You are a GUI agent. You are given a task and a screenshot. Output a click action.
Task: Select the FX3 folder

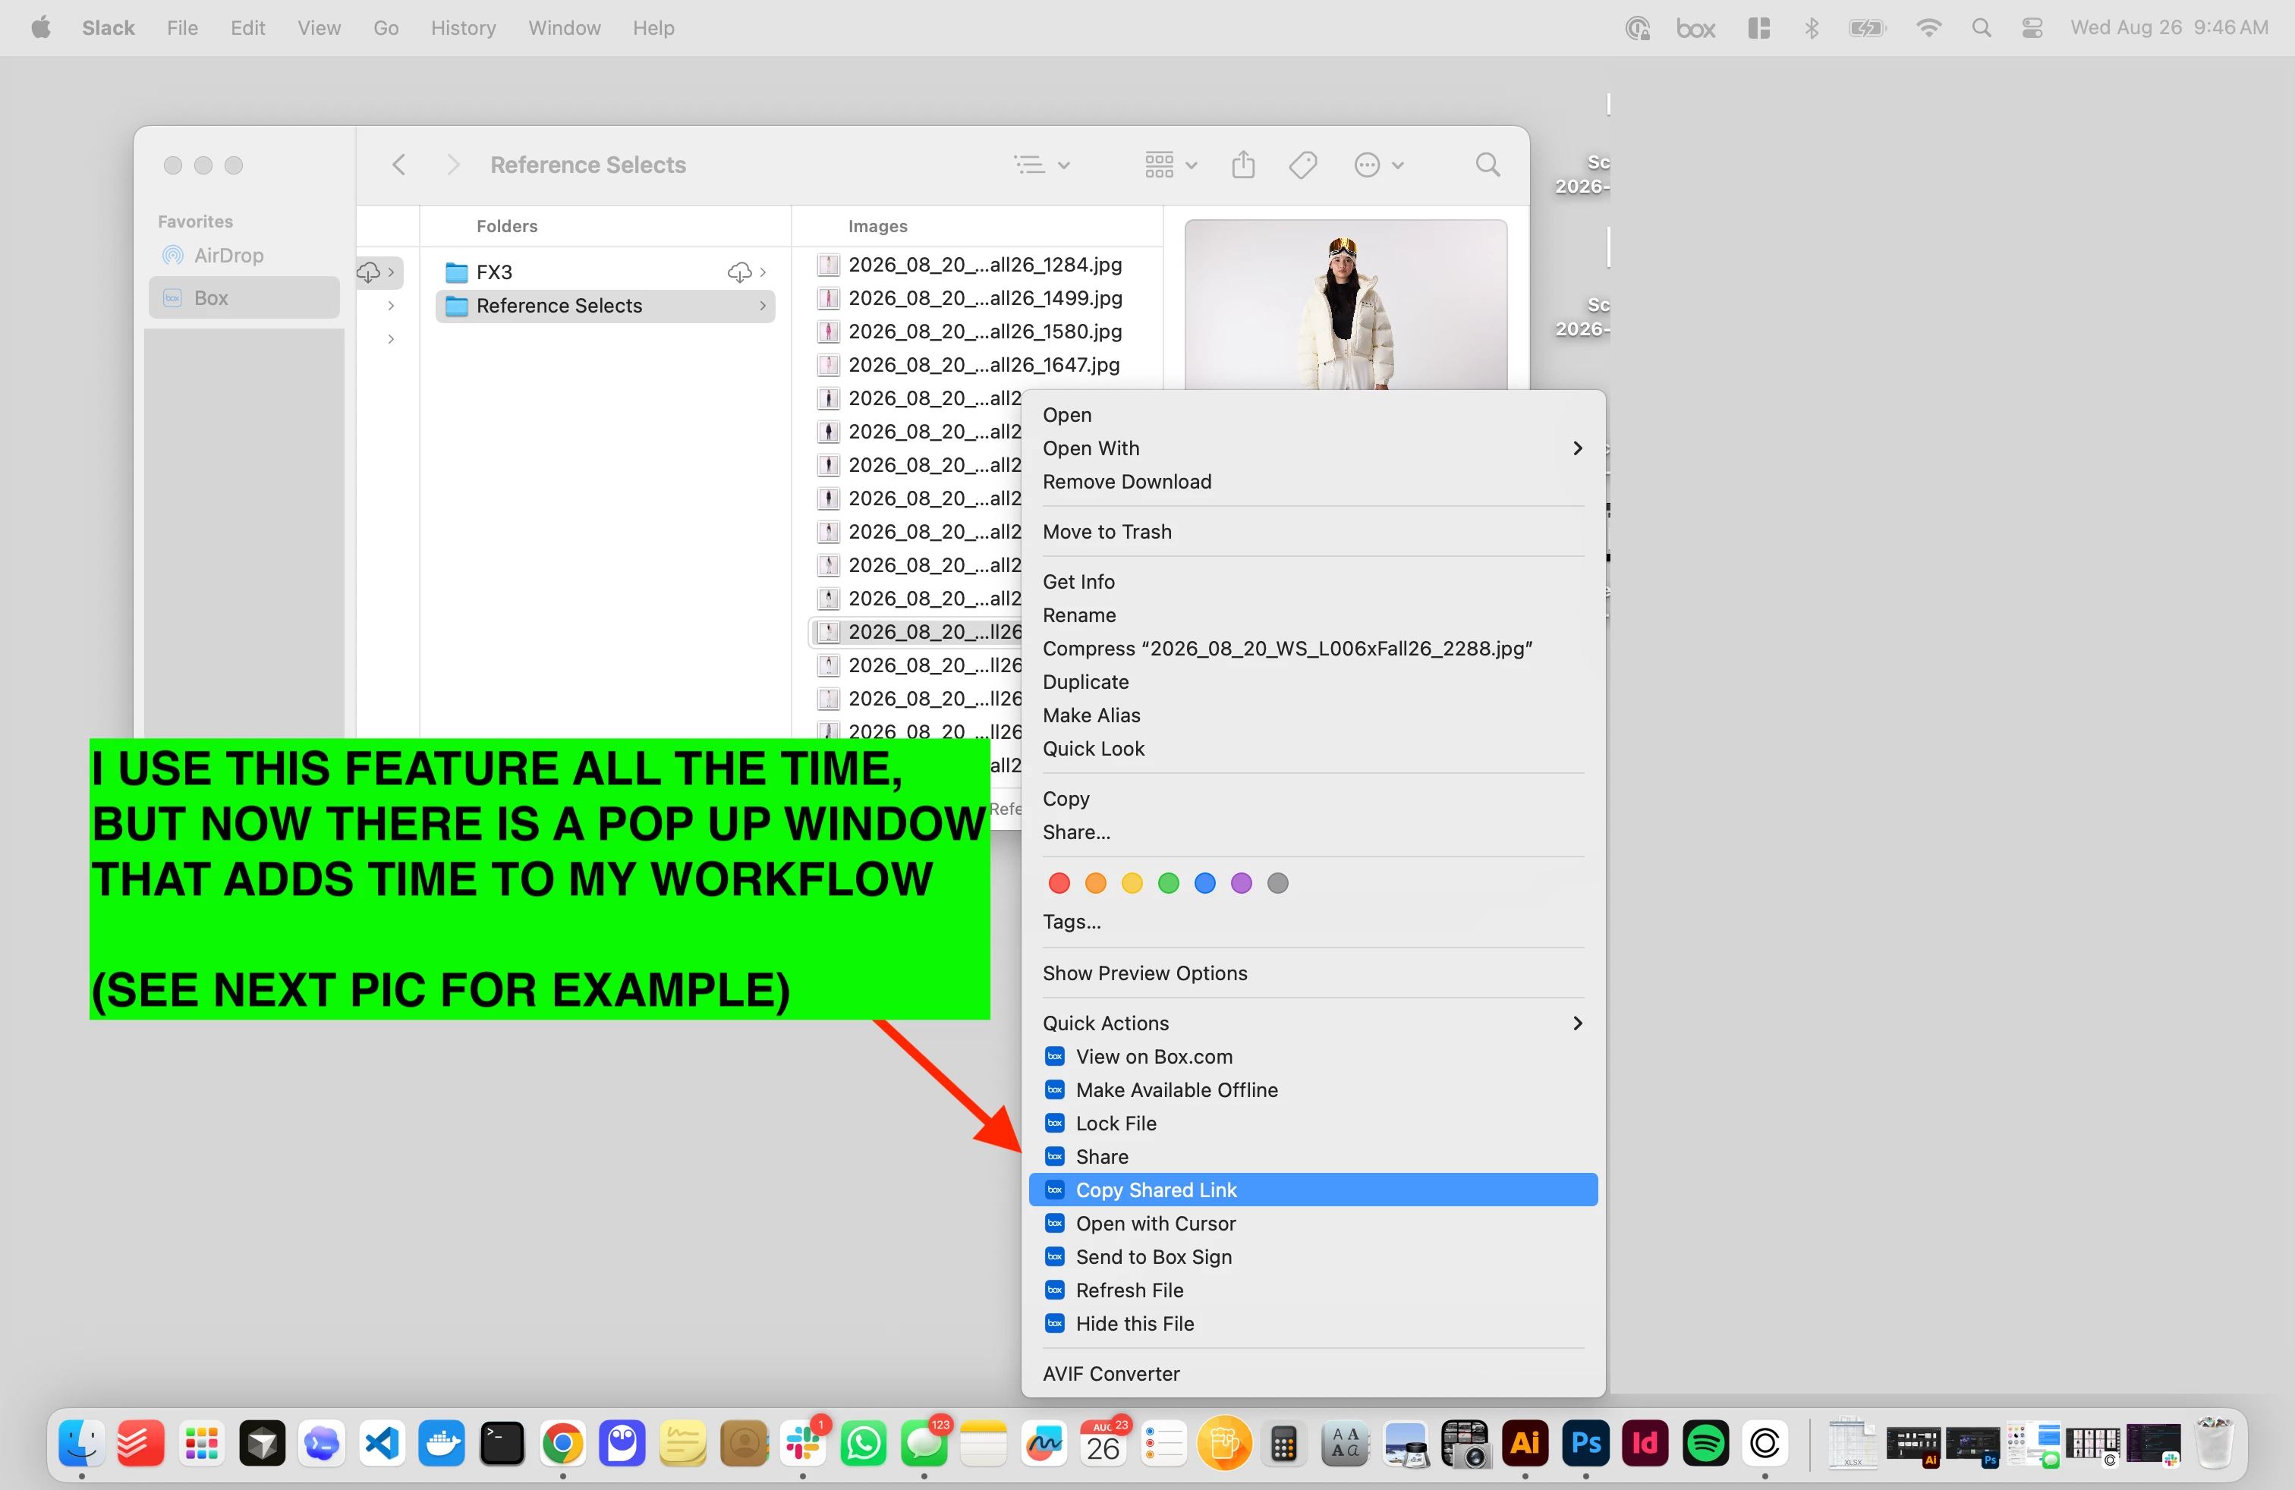tap(605, 273)
